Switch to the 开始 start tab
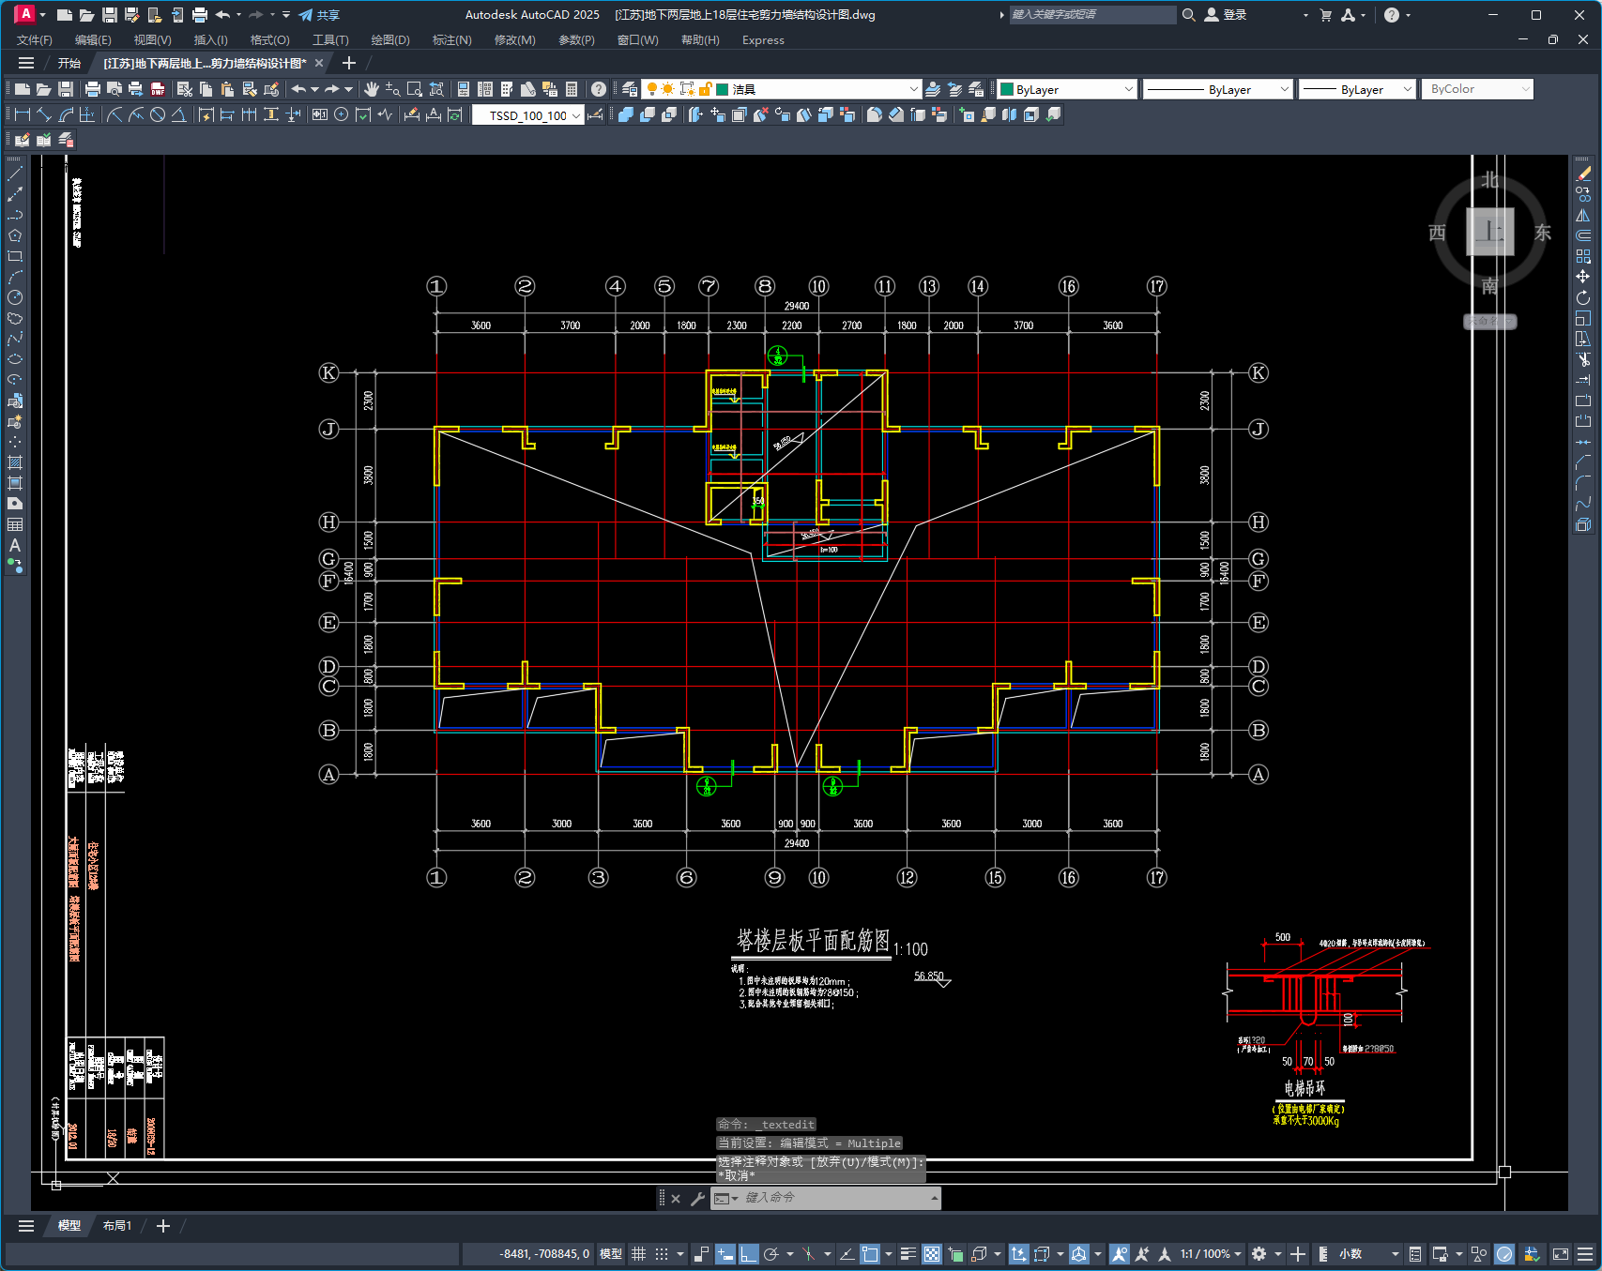 pyautogui.click(x=69, y=64)
